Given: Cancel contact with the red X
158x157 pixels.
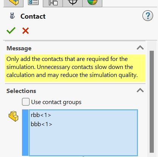Looking at the screenshot, I should point(25,31).
